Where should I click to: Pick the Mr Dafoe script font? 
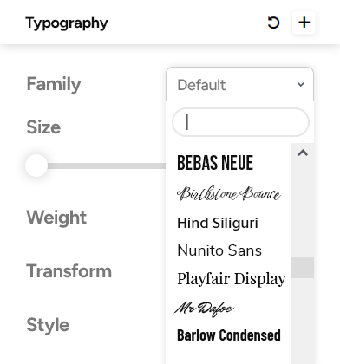click(204, 309)
